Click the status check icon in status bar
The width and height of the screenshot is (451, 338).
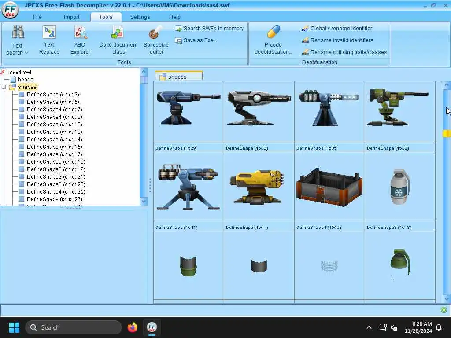tap(444, 309)
